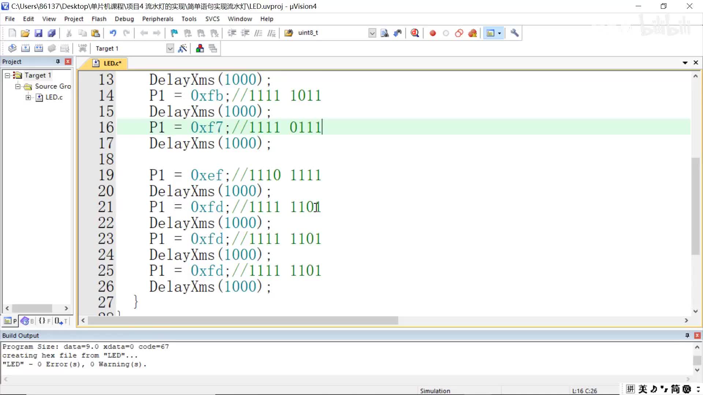Open a file using the folder icon
Screen dimensions: 703x395
coord(25,33)
